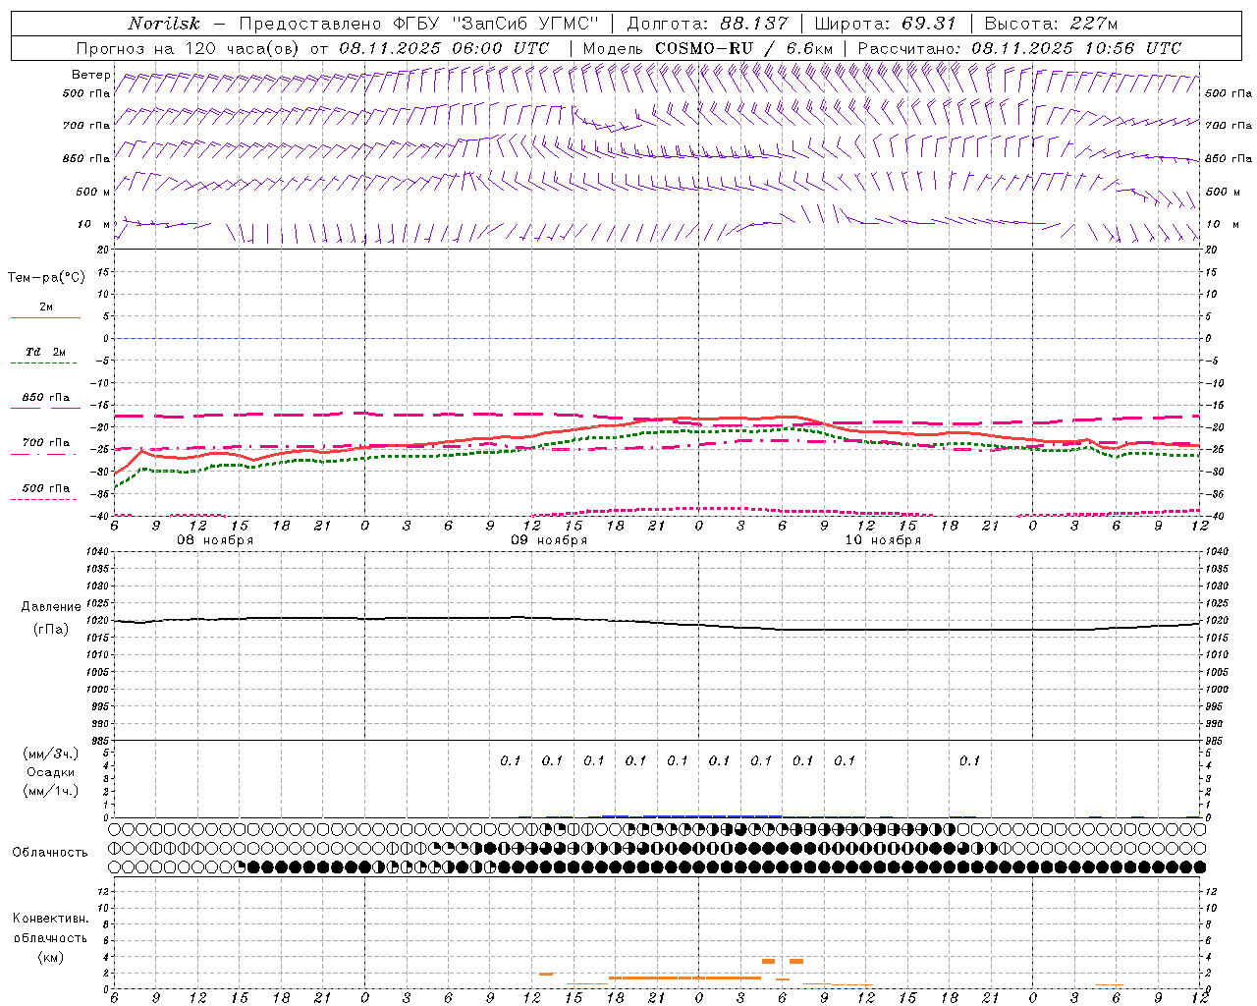Click the Norilsk station title
Viewport: 1257px width, 1006px height.
click(x=163, y=24)
